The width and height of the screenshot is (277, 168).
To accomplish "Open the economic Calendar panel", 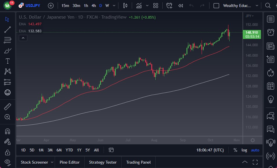I will click(x=271, y=86).
